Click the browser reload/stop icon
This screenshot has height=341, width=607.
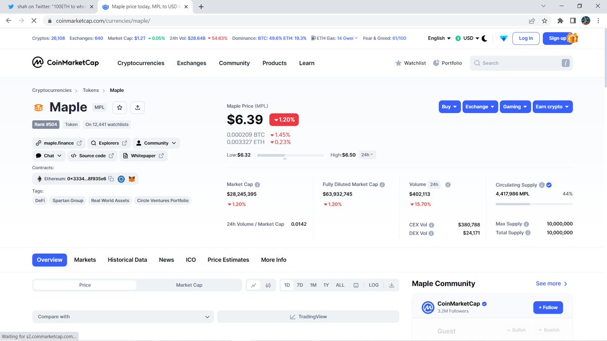pyautogui.click(x=33, y=21)
